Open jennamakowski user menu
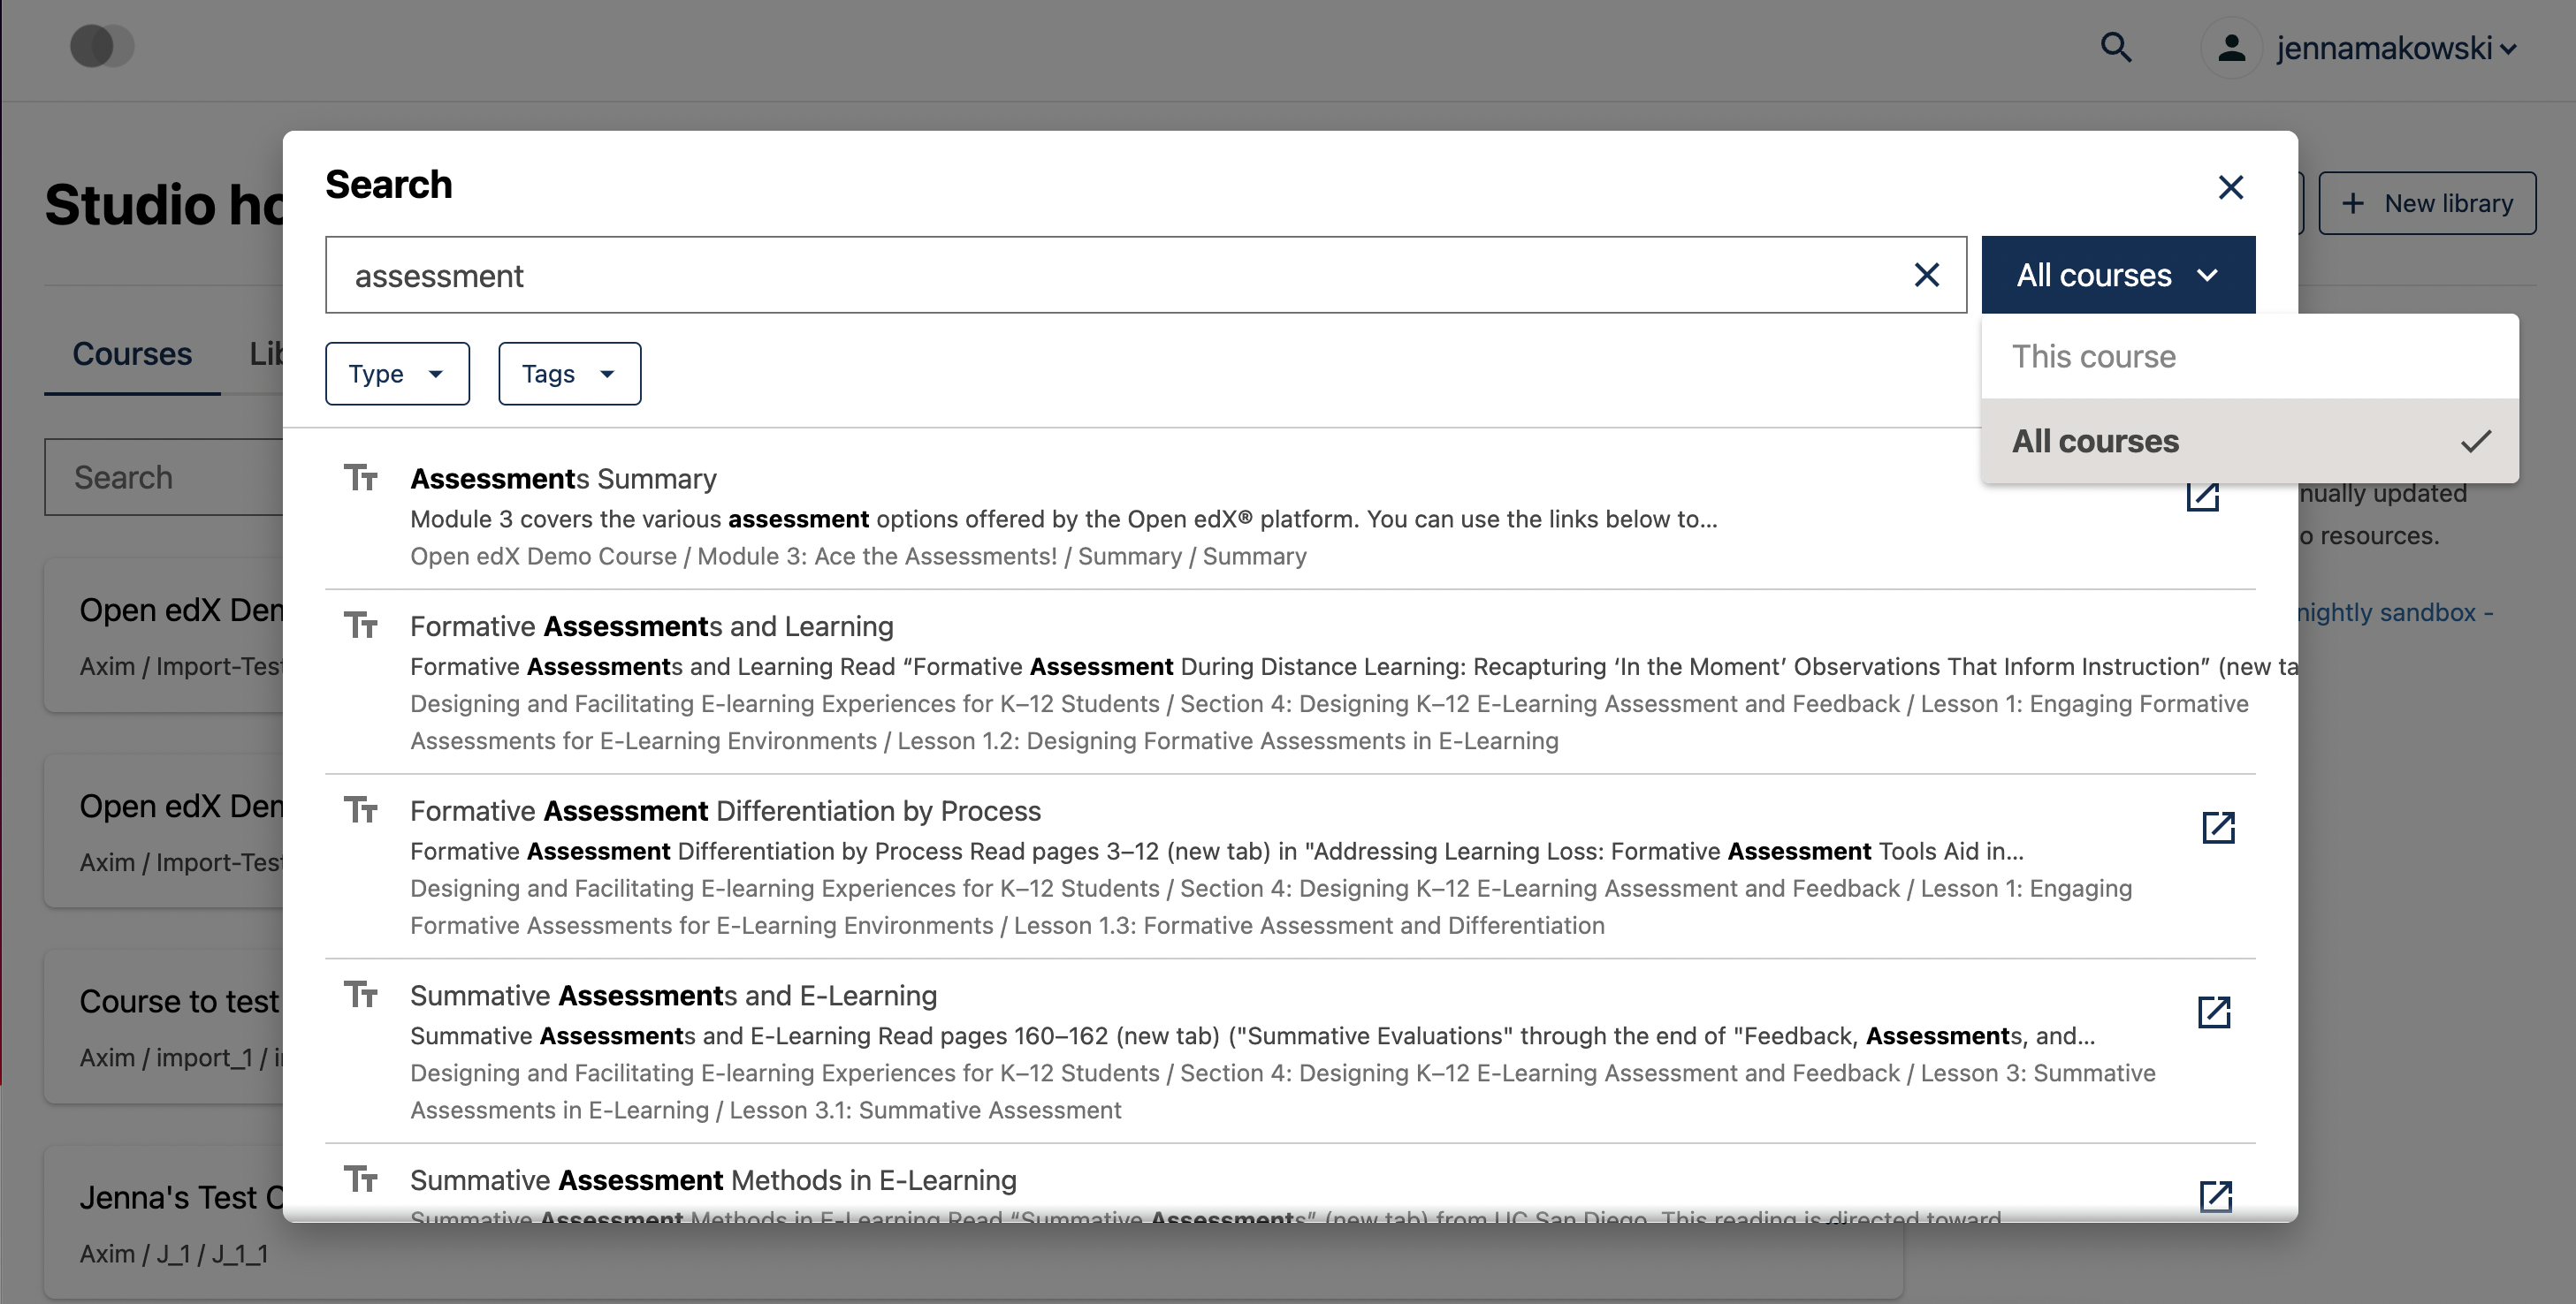This screenshot has height=1304, width=2576. pyautogui.click(x=2395, y=48)
